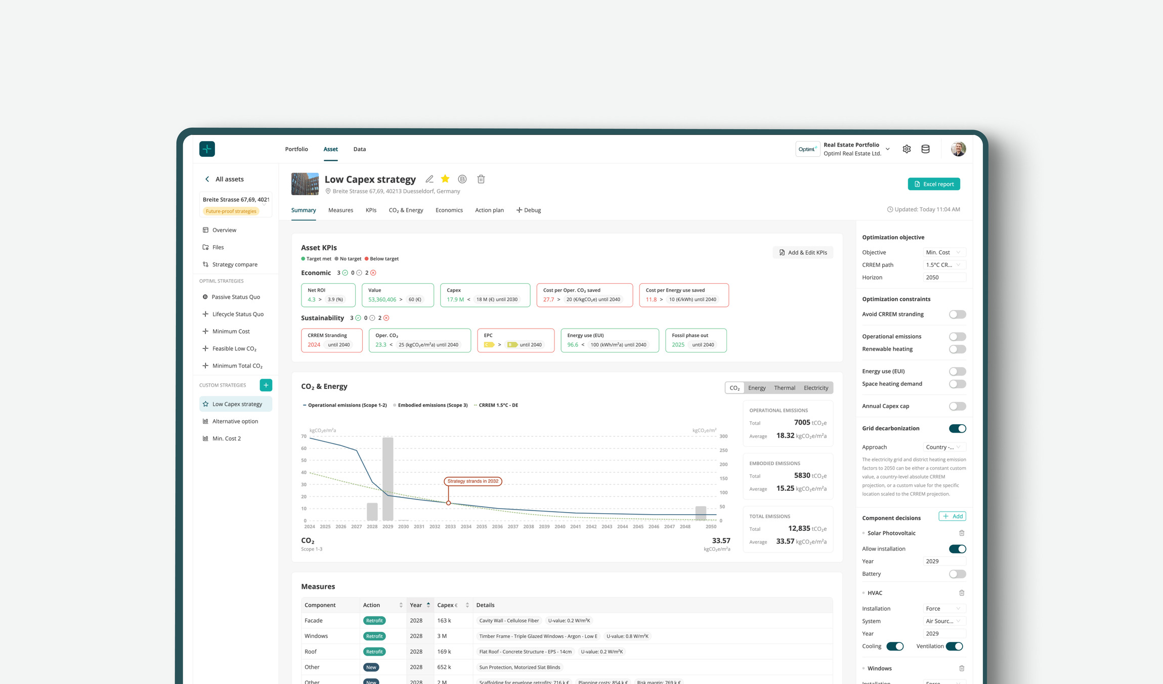Add custom strategy with green plus button
The image size is (1163, 684).
click(266, 385)
